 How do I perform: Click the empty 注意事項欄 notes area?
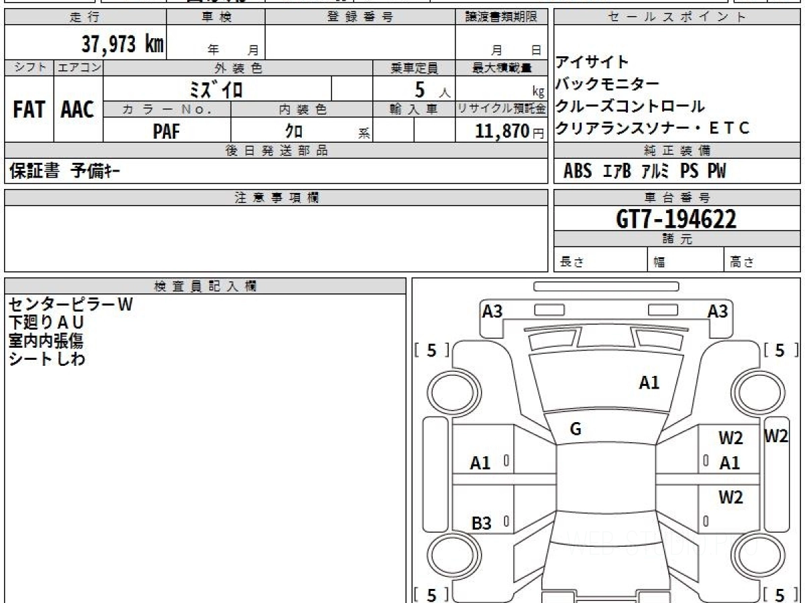pos(276,238)
